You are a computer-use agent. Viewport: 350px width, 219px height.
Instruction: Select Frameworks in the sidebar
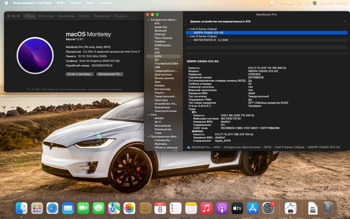pos(162,141)
